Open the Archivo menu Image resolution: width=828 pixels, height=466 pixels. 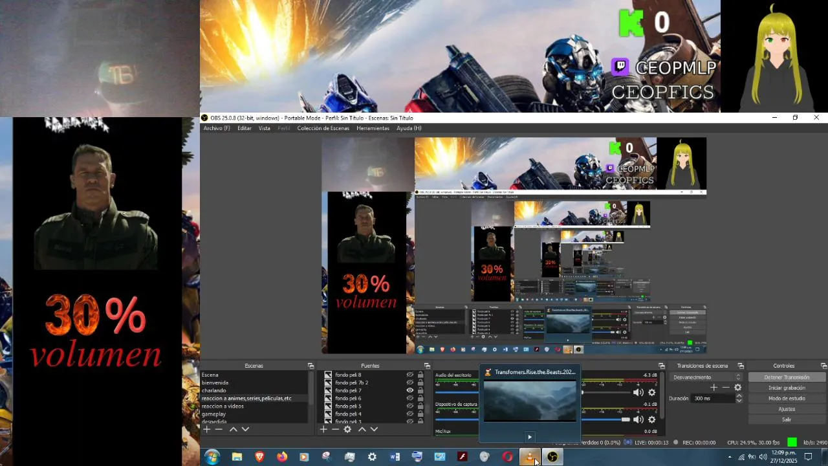click(x=217, y=128)
